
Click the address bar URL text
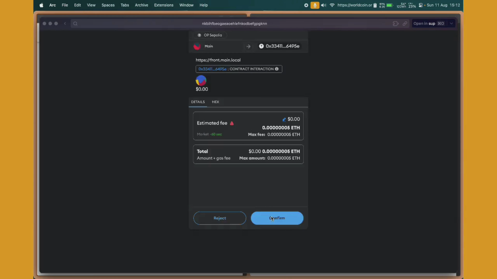pyautogui.click(x=234, y=24)
